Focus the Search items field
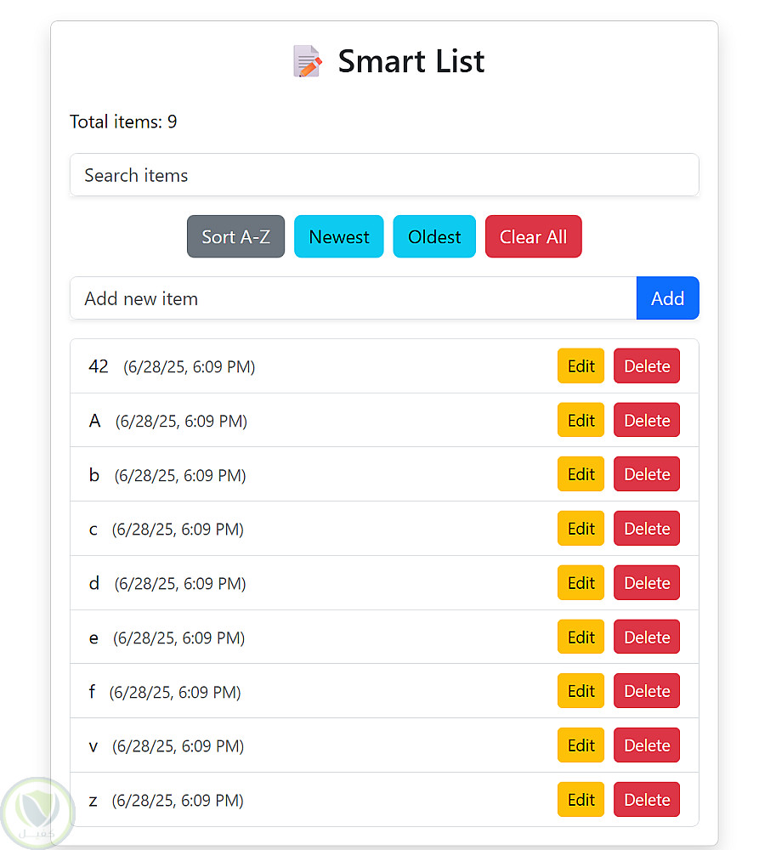 (x=384, y=175)
